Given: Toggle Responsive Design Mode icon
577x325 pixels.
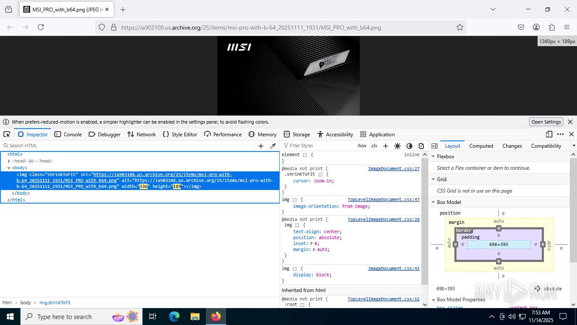Looking at the screenshot, I should tap(549, 134).
